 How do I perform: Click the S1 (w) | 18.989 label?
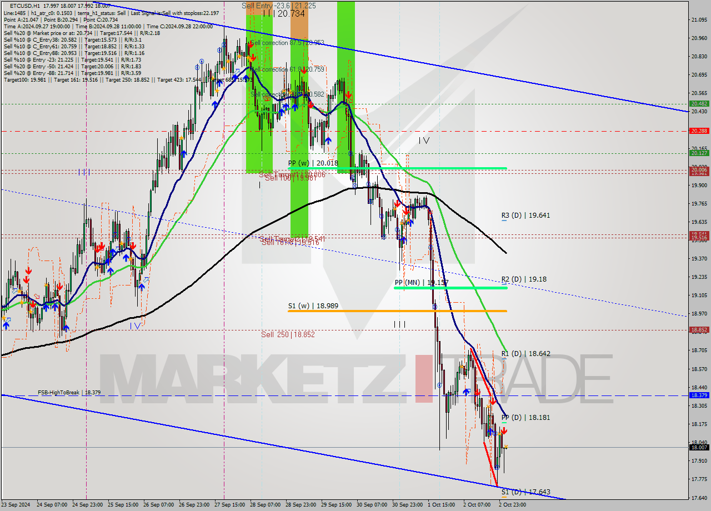(313, 306)
